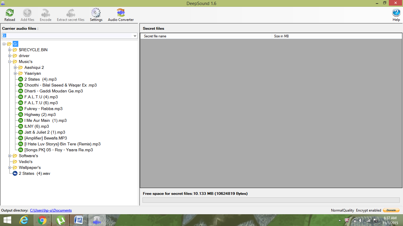This screenshot has height=226, width=403.
Task: Open the Settings gear icon
Action: [96, 13]
